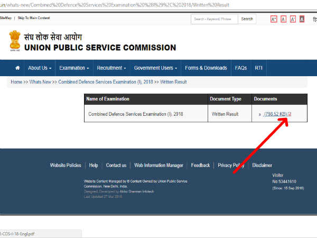This screenshot has height=238, width=317.
Task: Expand the About Us dropdown menu
Action: (x=40, y=68)
